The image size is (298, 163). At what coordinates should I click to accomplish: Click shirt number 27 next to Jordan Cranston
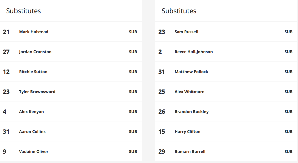coord(6,52)
